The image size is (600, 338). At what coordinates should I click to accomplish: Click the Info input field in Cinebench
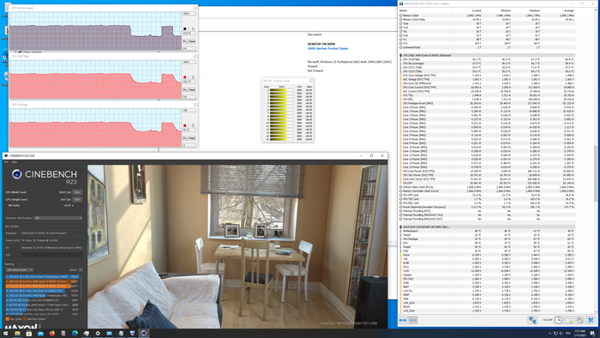[51, 255]
